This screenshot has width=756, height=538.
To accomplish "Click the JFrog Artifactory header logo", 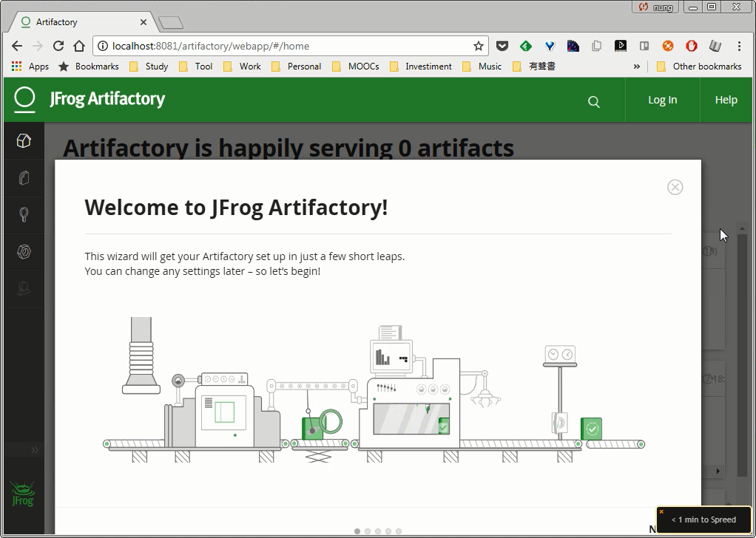I will [90, 99].
